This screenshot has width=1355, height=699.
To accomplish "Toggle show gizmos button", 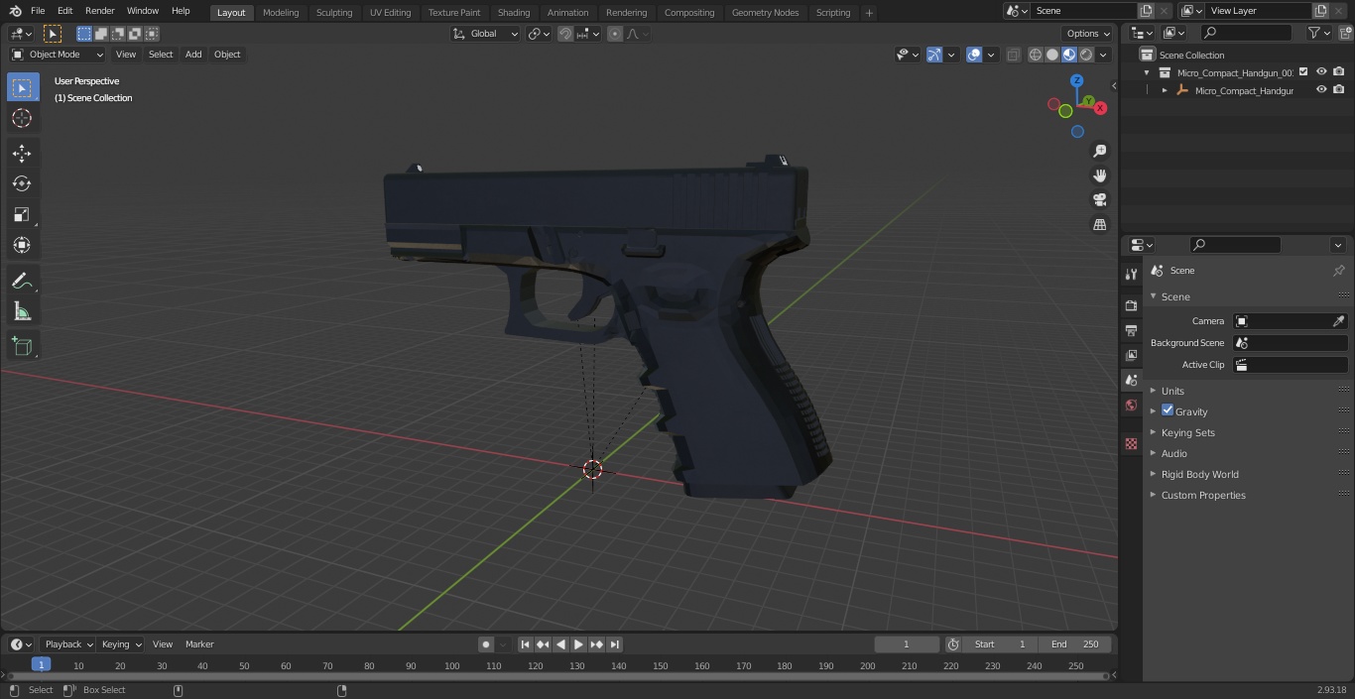I will pyautogui.click(x=934, y=55).
